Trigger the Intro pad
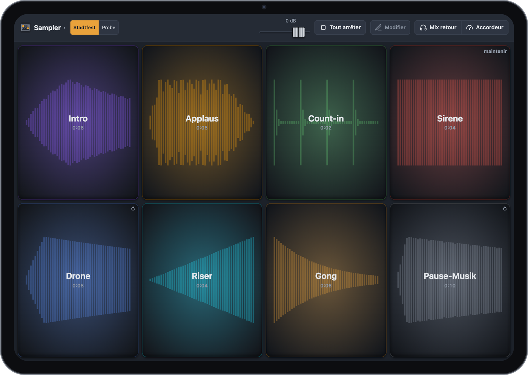 [78, 123]
